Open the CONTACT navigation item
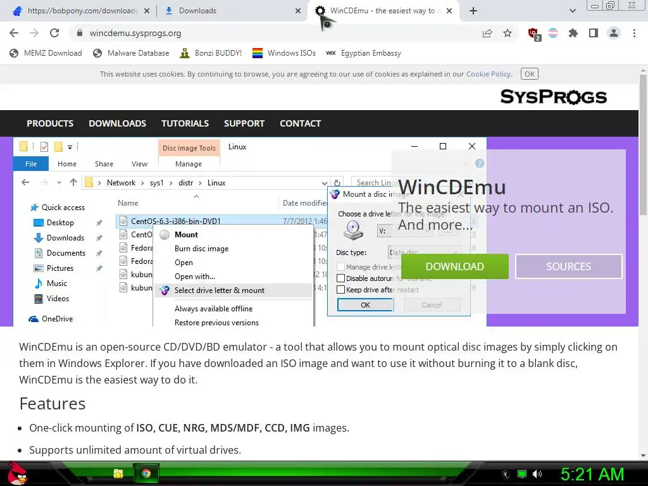Image resolution: width=648 pixels, height=486 pixels. (x=300, y=123)
